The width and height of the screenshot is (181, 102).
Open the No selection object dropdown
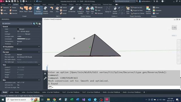pyautogui.click(x=17, y=24)
